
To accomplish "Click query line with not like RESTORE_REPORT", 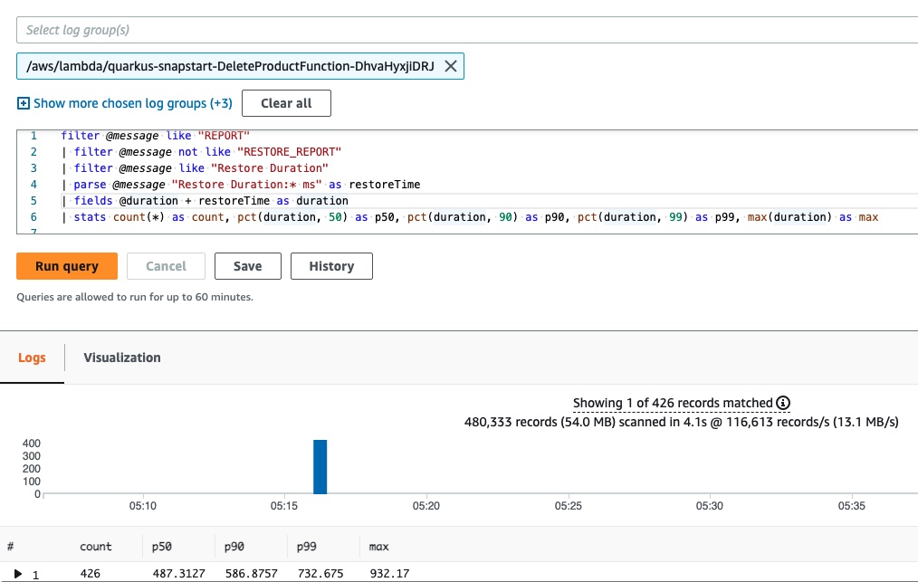I will (201, 152).
